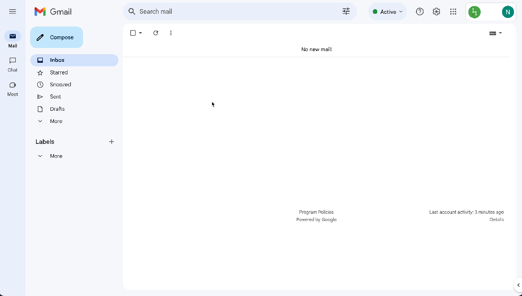The height and width of the screenshot is (296, 522).
Task: Tick the select all messages checkbox
Action: point(133,33)
